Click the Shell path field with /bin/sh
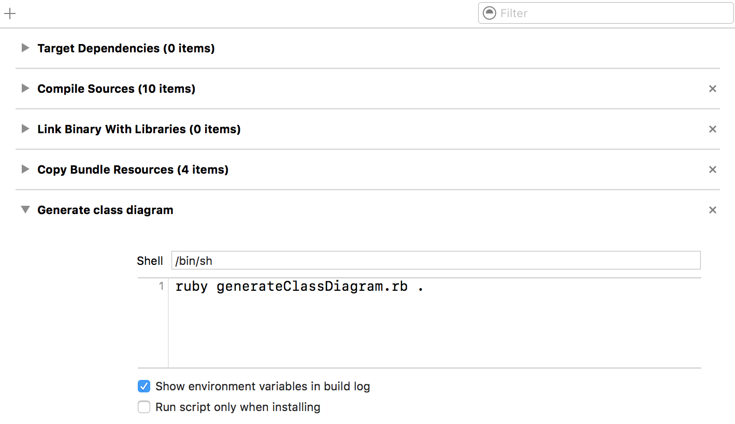Screen dimensions: 735x424 click(435, 261)
